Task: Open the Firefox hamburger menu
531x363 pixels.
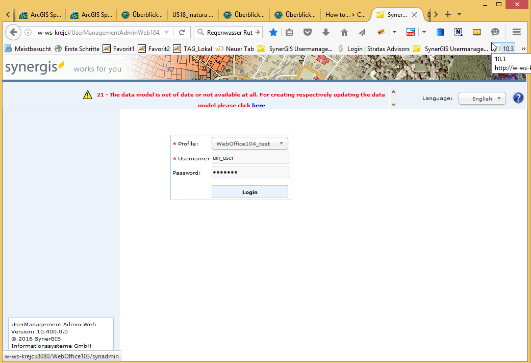Action: pyautogui.click(x=519, y=32)
